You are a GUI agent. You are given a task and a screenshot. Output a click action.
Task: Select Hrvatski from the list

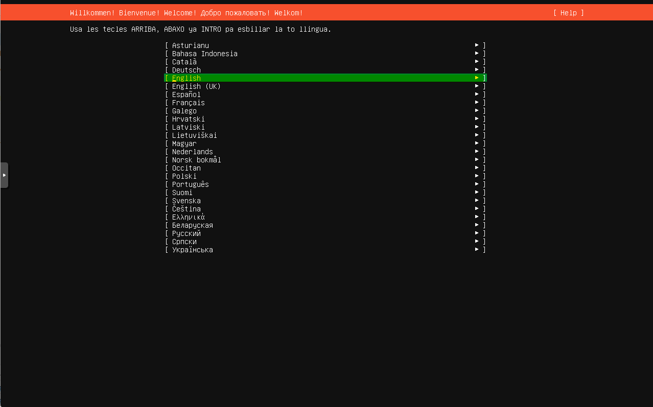click(x=187, y=118)
